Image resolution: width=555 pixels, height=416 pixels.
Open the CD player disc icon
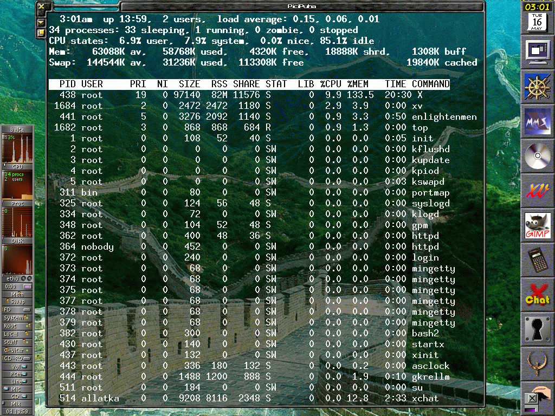coord(537,156)
